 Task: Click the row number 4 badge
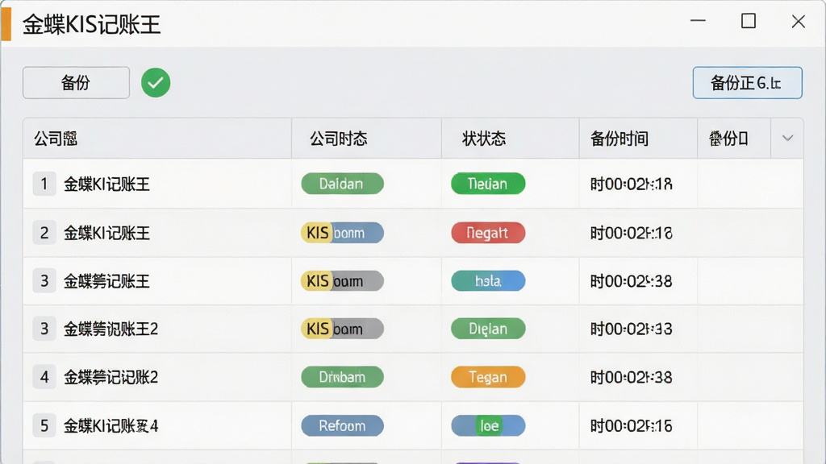(44, 377)
